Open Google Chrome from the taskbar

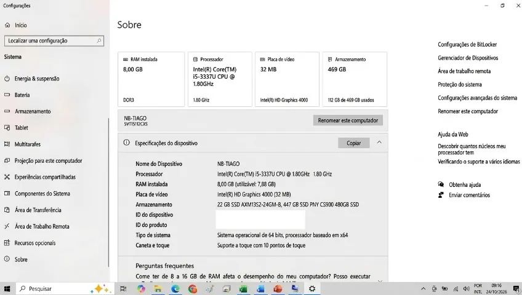(x=193, y=289)
